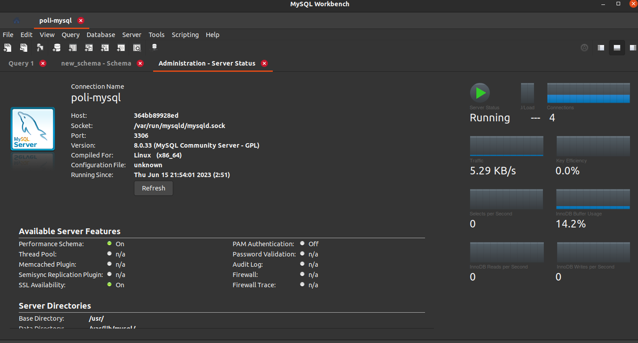Close the poli-mysql connection tab
Screen dimensions: 638x343
80,21
